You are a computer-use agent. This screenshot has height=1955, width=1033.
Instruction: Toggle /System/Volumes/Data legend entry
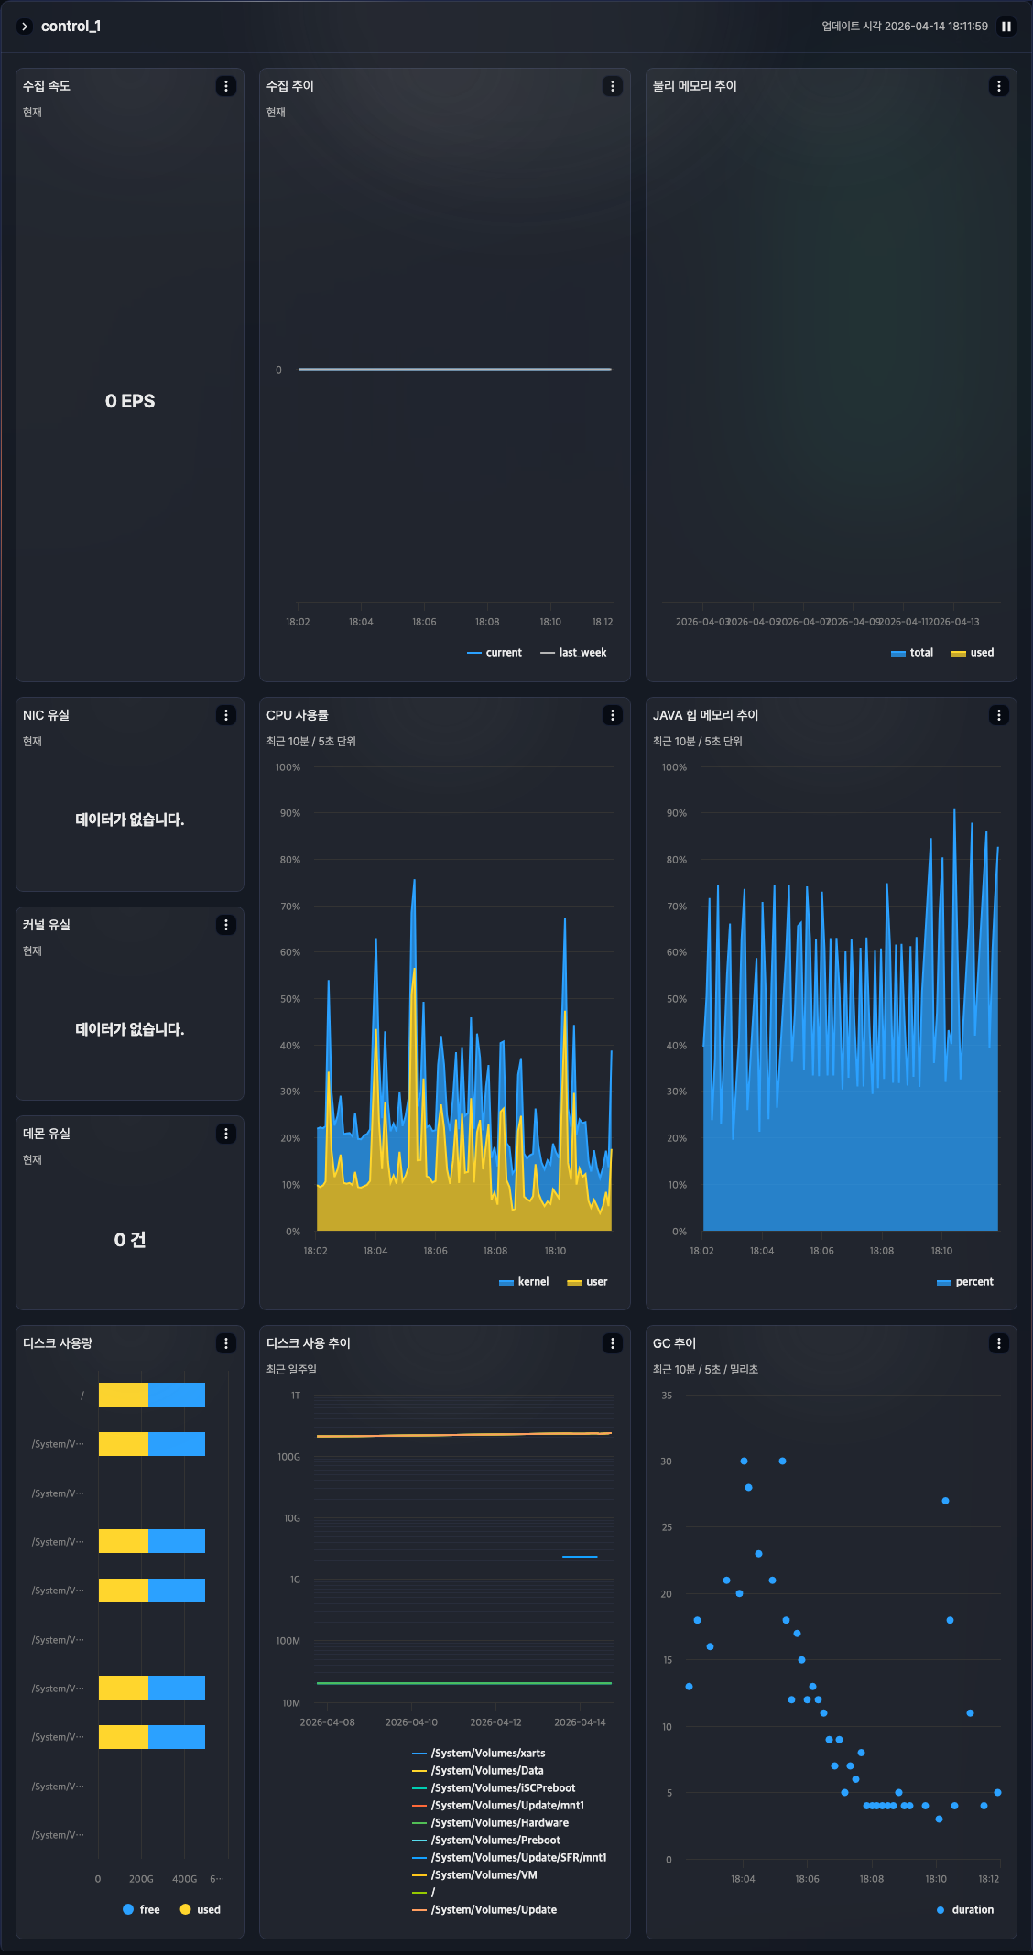(x=486, y=1771)
